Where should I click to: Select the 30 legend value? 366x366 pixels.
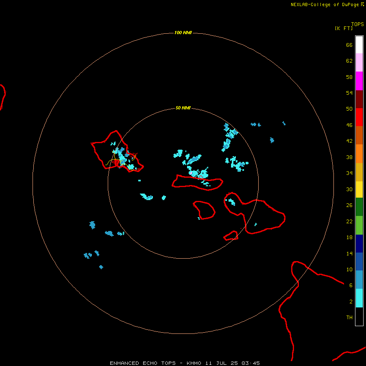click(349, 189)
